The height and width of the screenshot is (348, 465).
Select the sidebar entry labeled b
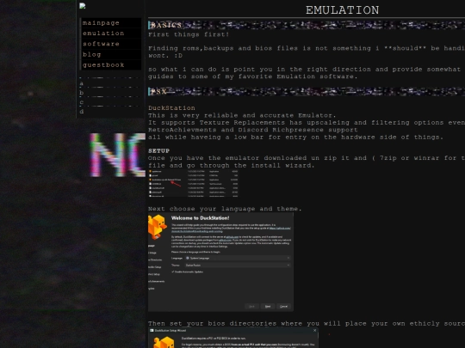82,93
